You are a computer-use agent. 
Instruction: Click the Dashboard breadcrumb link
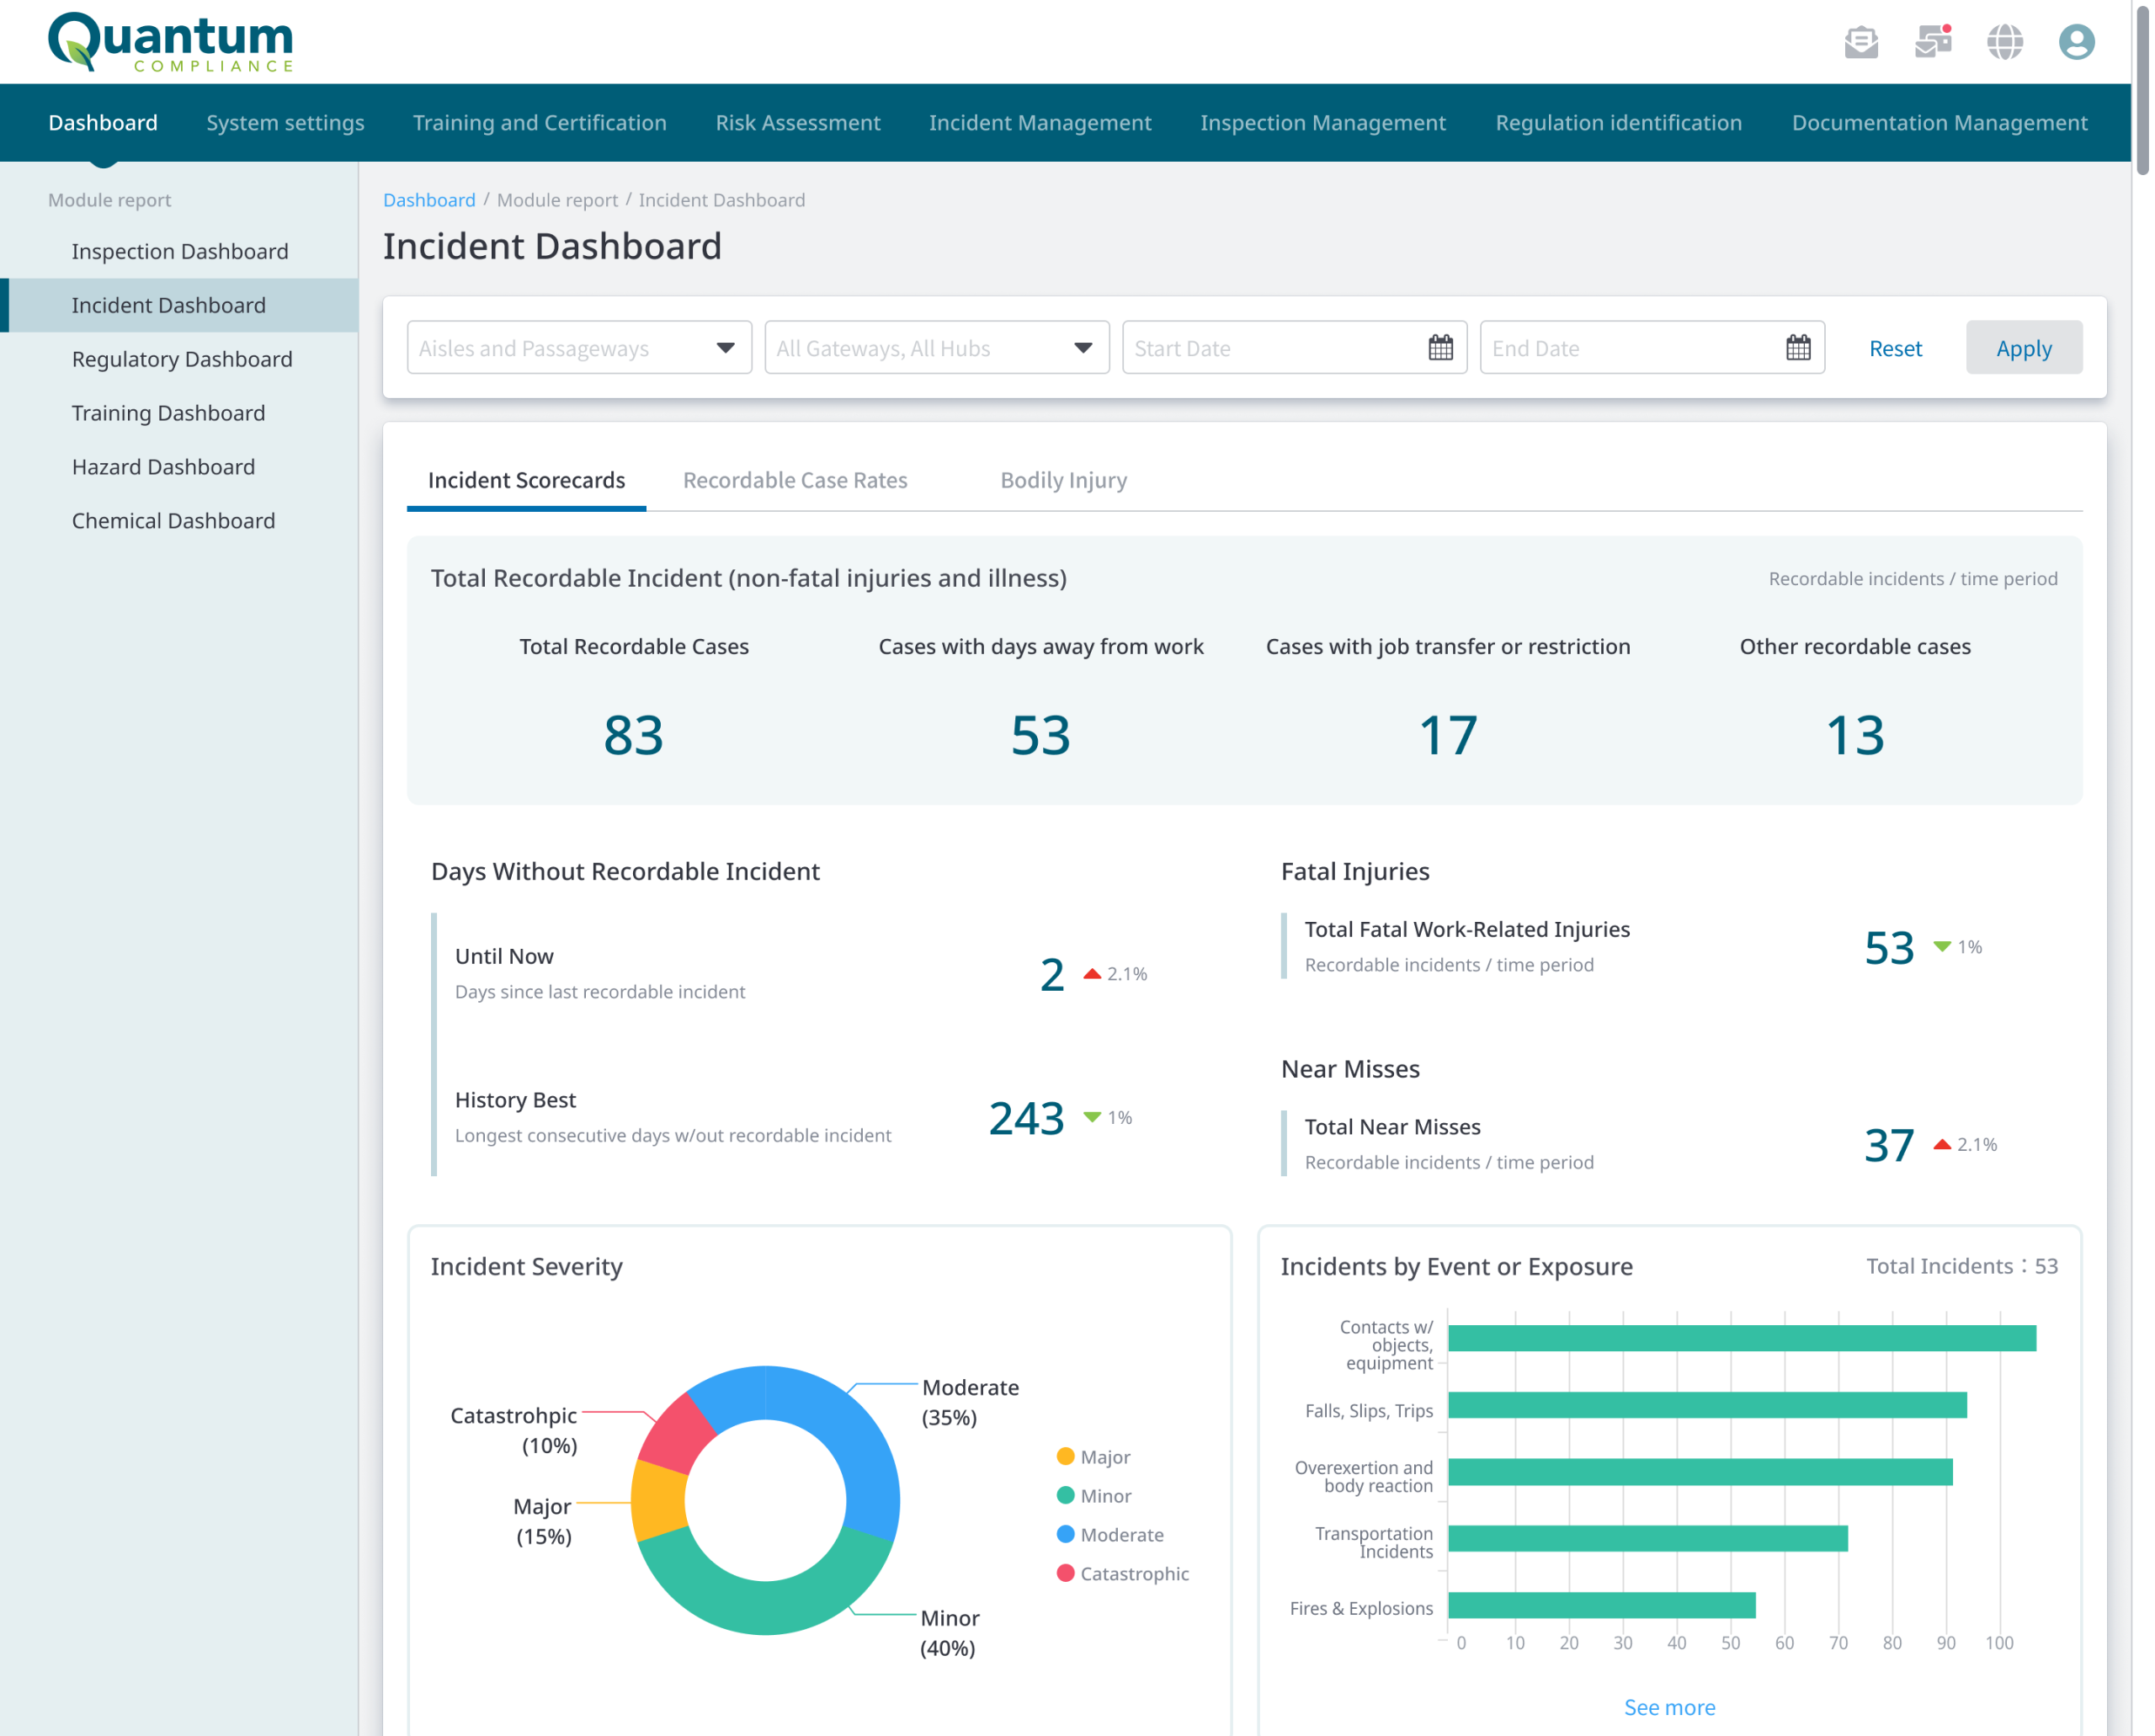[429, 200]
